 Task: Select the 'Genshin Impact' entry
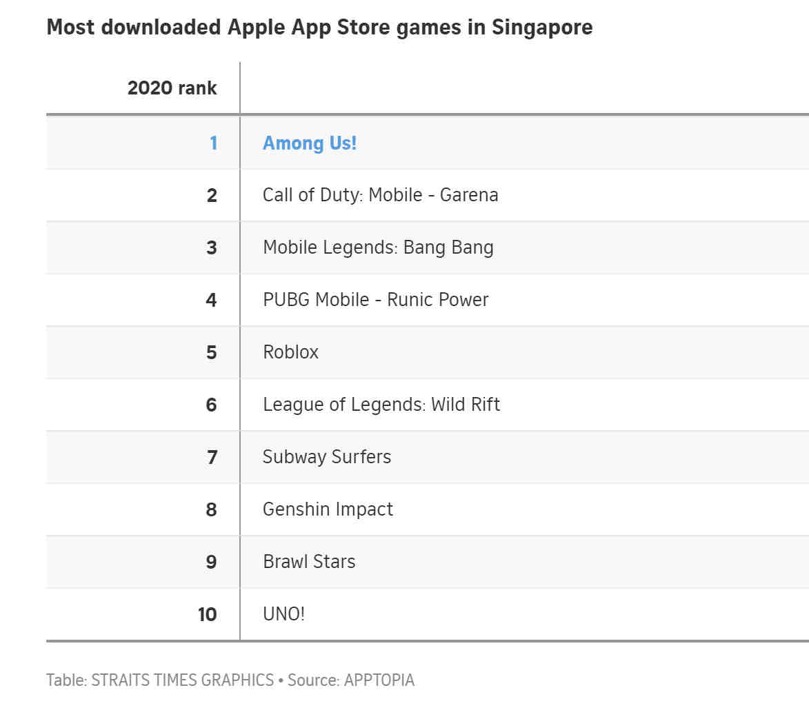point(328,509)
